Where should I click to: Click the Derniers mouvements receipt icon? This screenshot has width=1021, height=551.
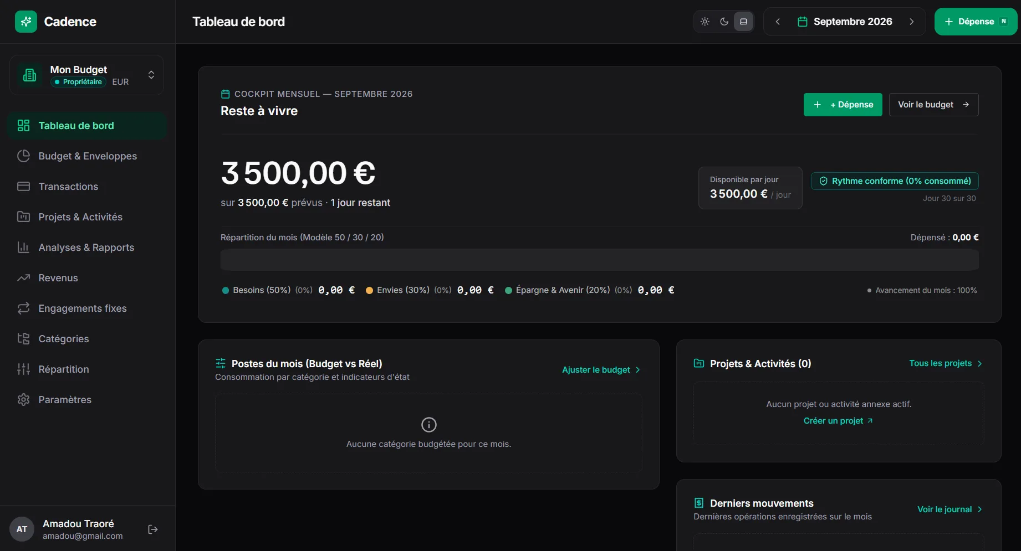pos(699,503)
